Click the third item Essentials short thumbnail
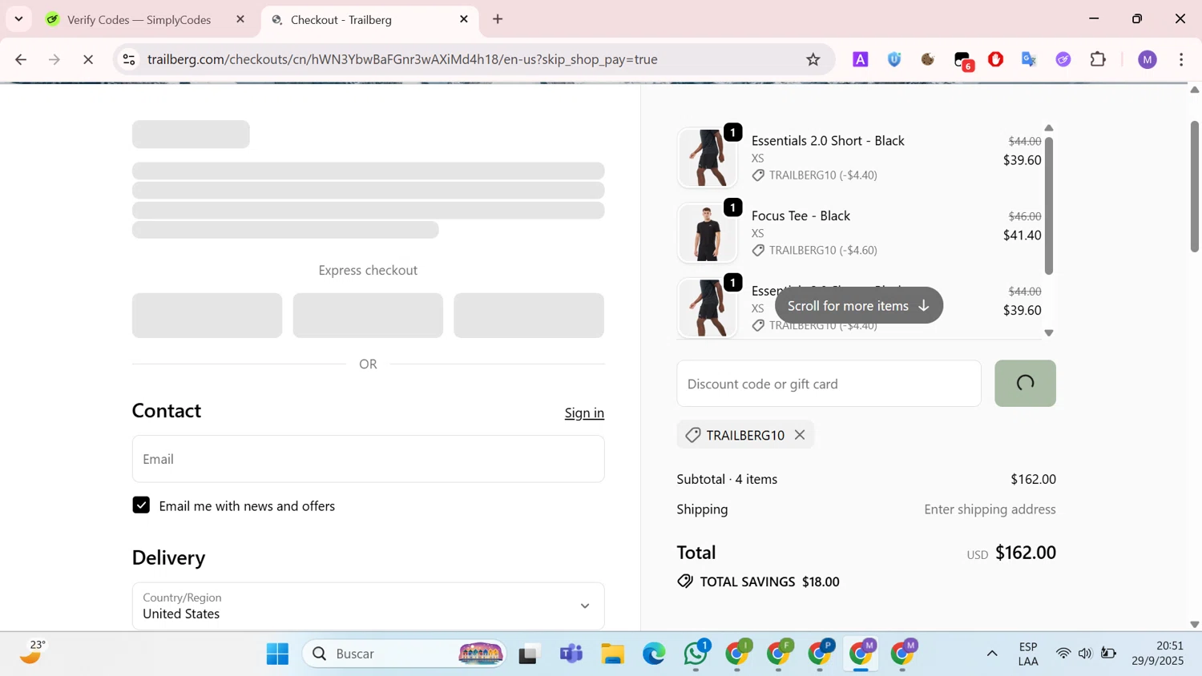Image resolution: width=1202 pixels, height=676 pixels. click(x=707, y=308)
